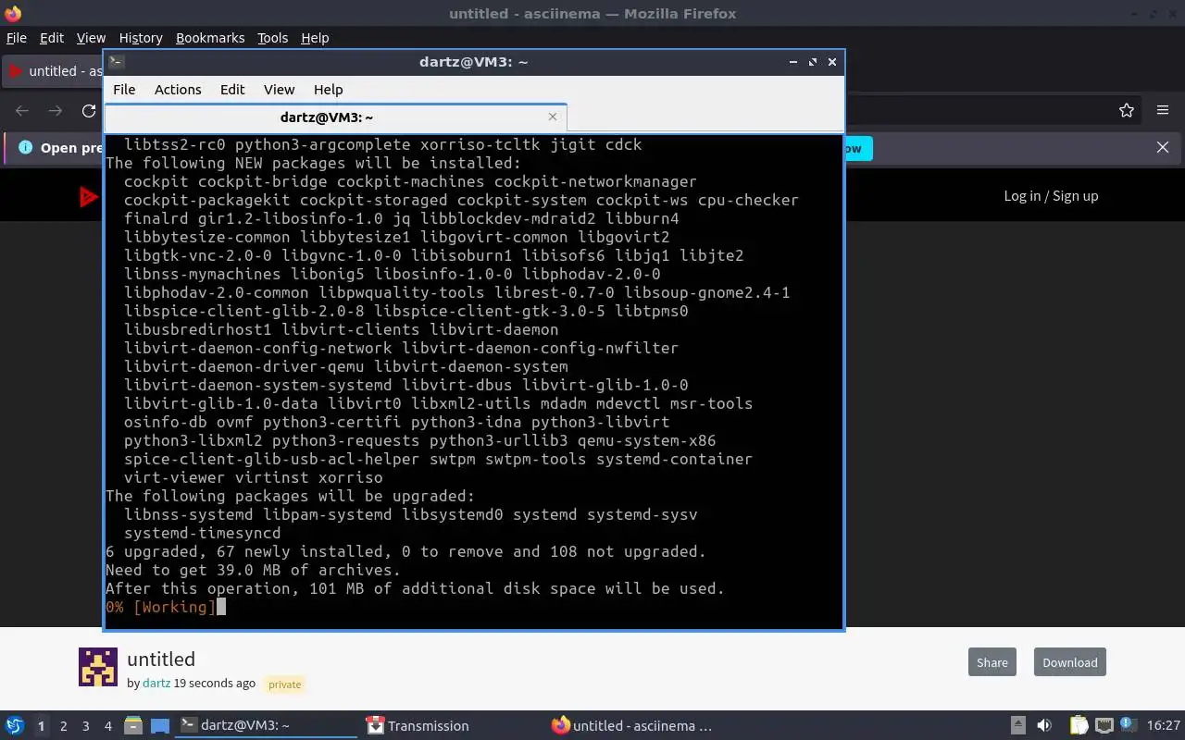Open Firefox View menu

[x=91, y=38]
